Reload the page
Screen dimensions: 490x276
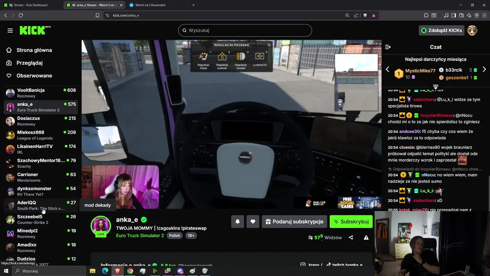pyautogui.click(x=21, y=15)
